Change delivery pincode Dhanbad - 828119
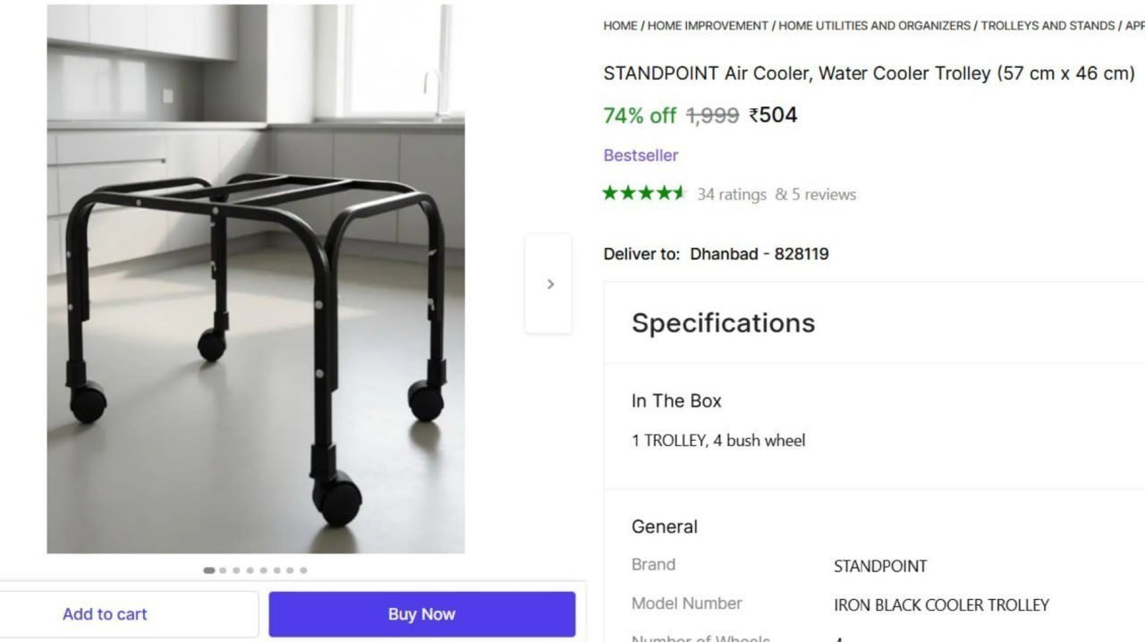Image resolution: width=1145 pixels, height=642 pixels. pyautogui.click(x=759, y=254)
